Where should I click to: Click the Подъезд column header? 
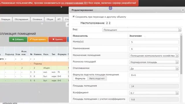pos(10,54)
